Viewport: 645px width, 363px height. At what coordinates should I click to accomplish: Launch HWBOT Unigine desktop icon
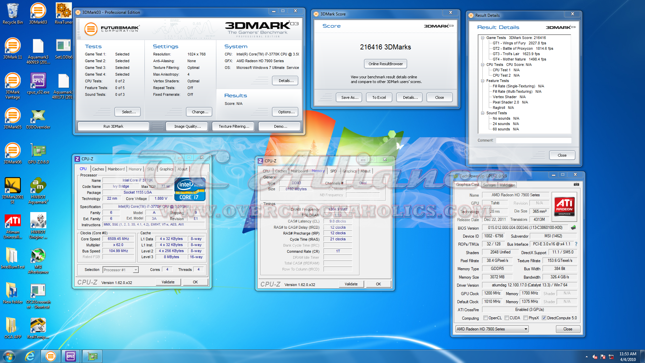coord(38,226)
